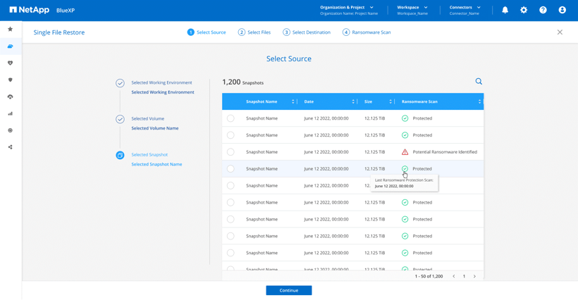Open the settings gear icon
Viewport: 578px width, 300px height.
(524, 10)
